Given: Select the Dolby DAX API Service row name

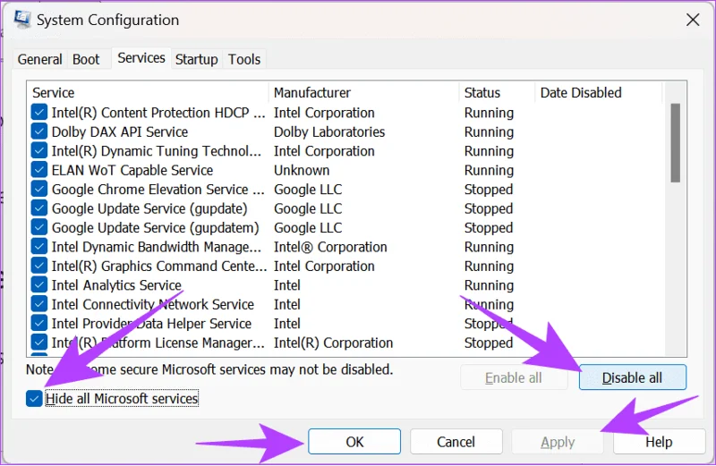Looking at the screenshot, I should pos(120,131).
